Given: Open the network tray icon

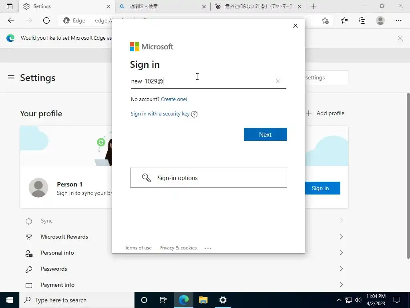Looking at the screenshot, I should 349,300.
